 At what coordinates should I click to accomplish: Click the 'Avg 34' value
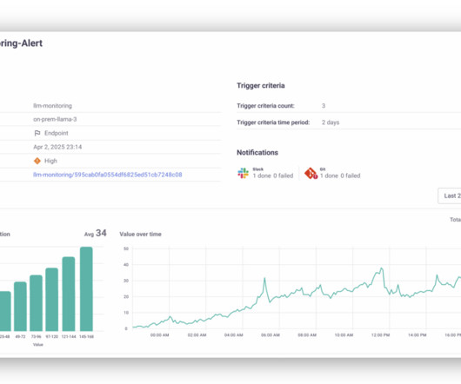click(x=96, y=233)
